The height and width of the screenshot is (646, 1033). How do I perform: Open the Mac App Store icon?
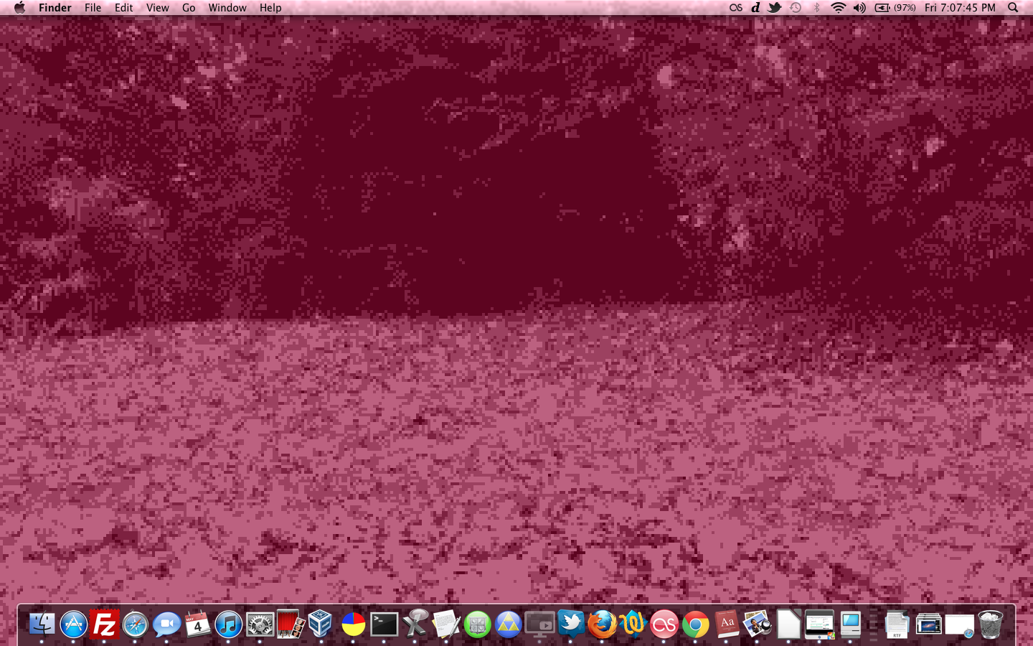[74, 624]
